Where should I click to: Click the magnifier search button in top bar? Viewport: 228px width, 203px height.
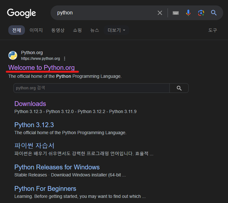(214, 13)
